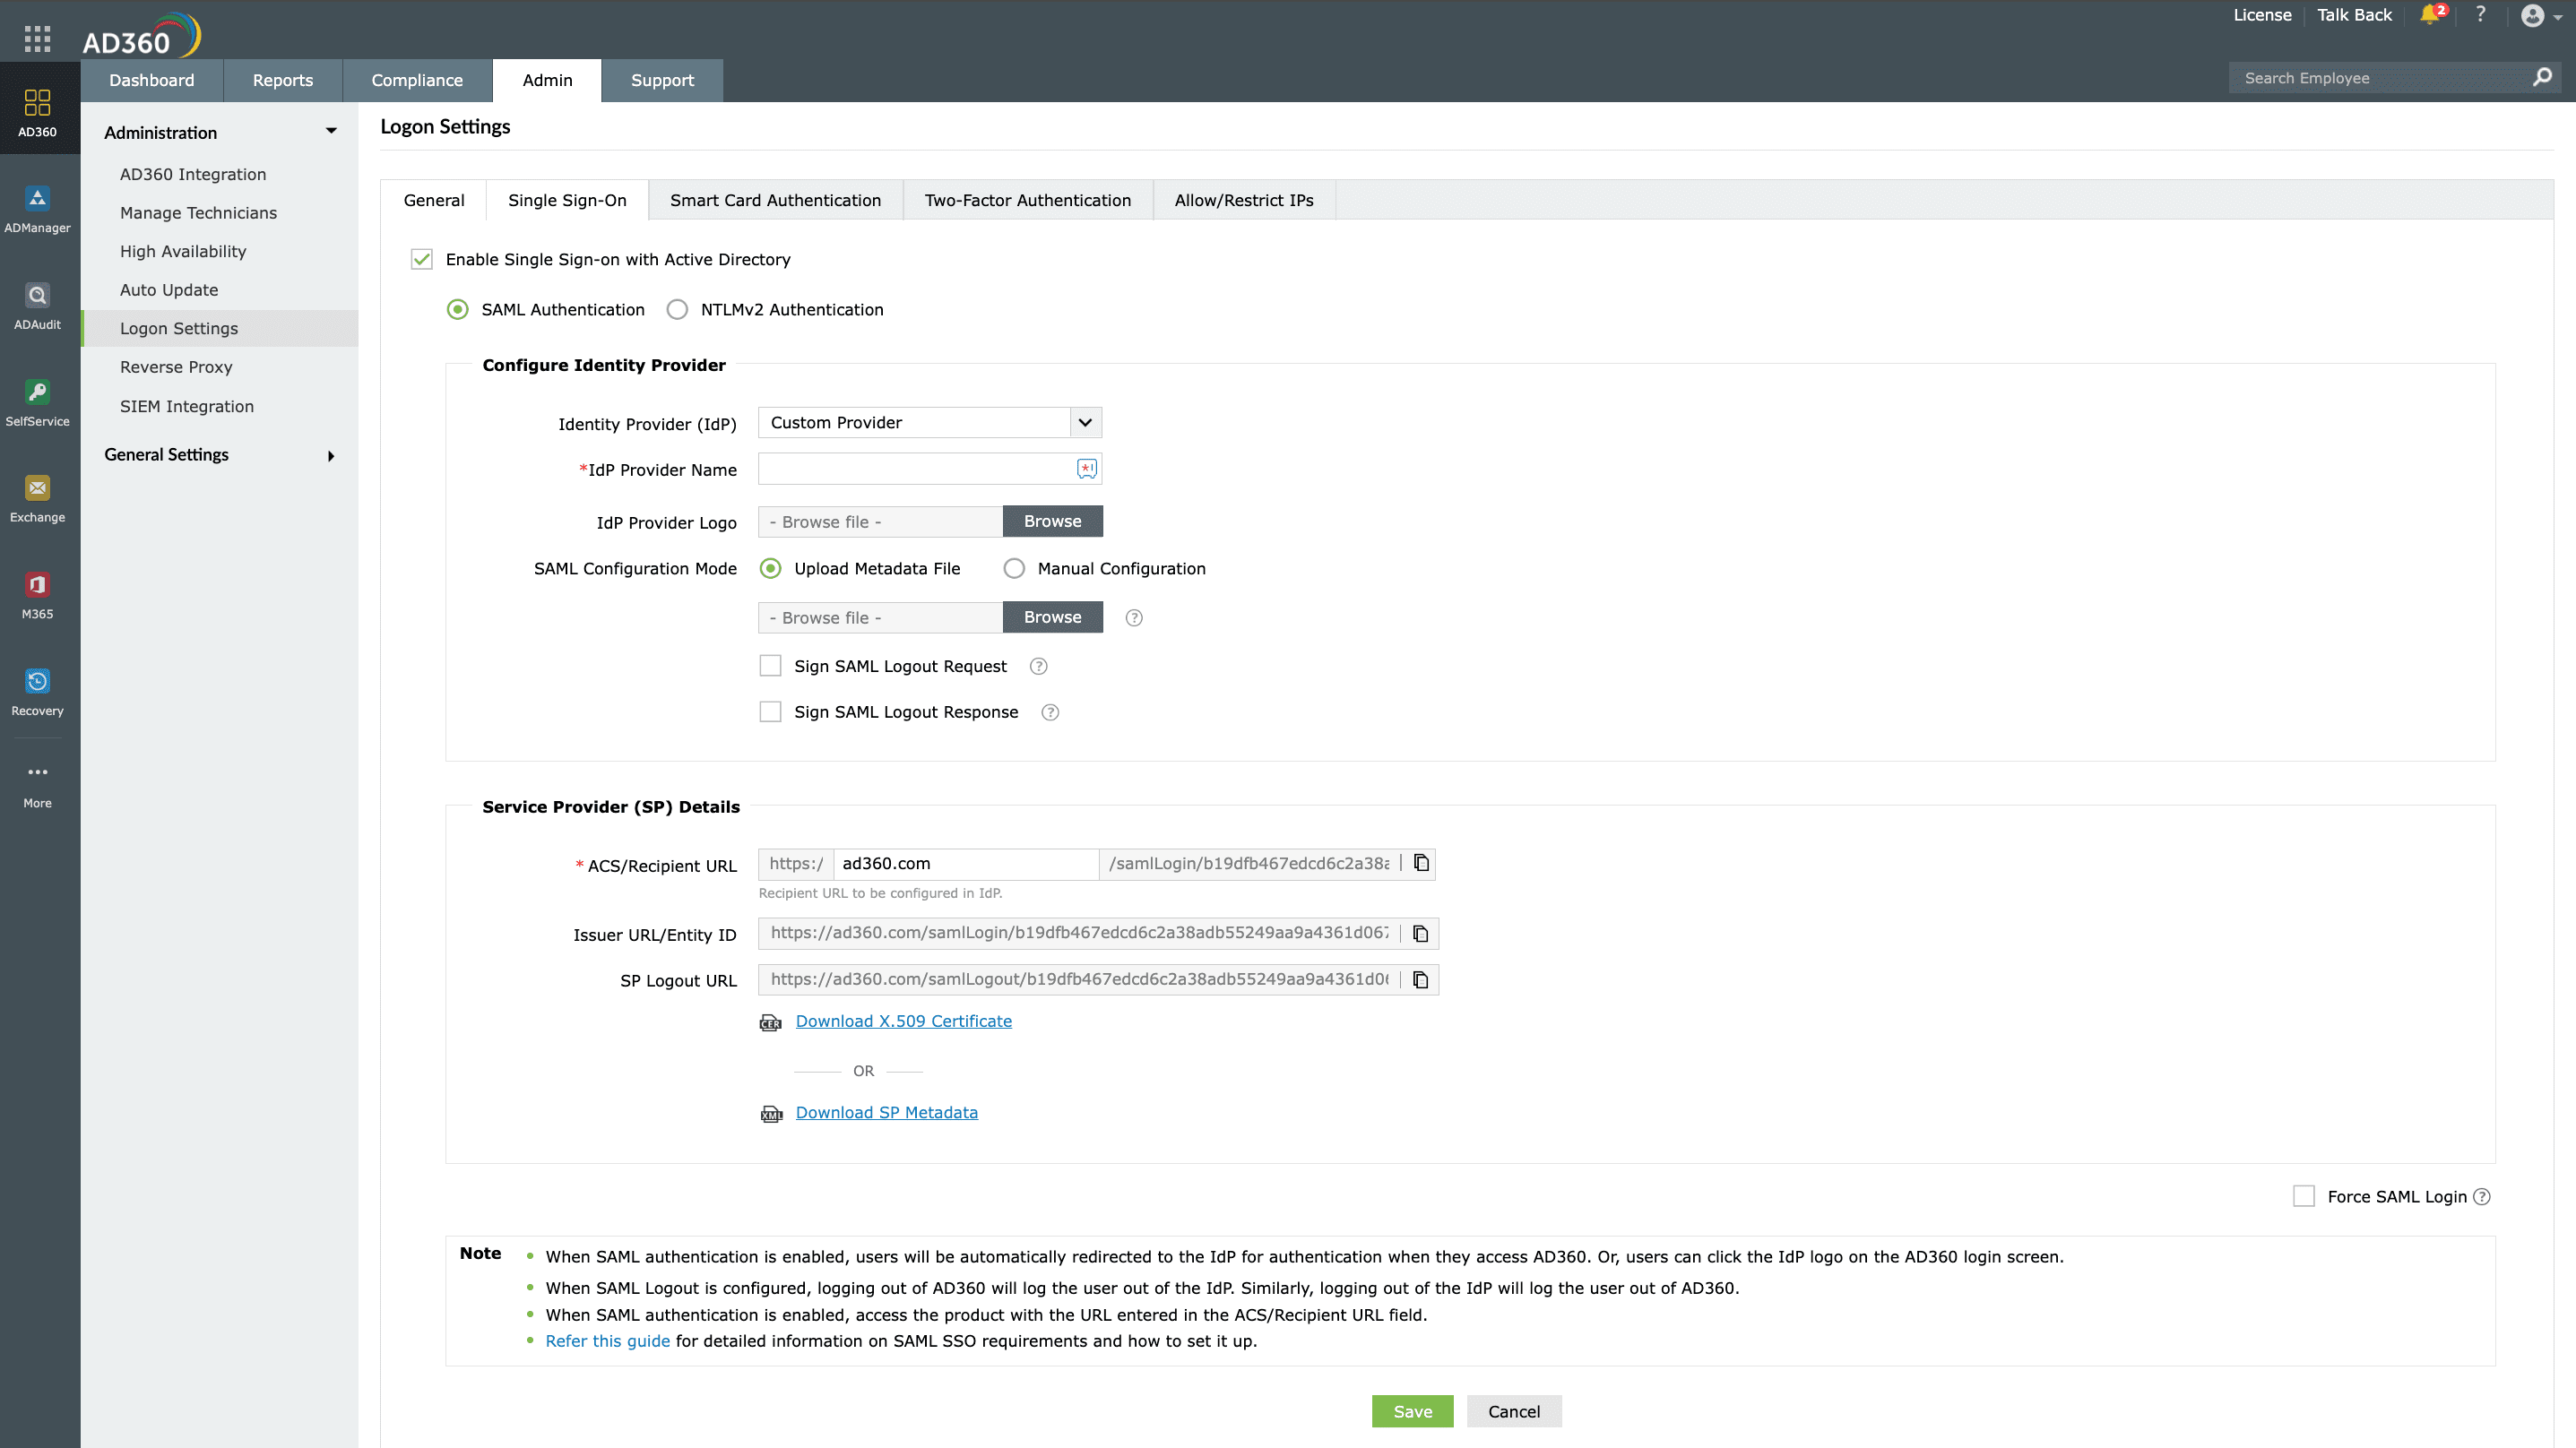Enable Sign SAML Logout Request checkbox
The width and height of the screenshot is (2576, 1448).
[x=770, y=666]
